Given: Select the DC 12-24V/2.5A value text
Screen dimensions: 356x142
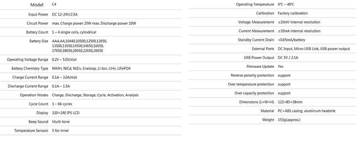Looking at the screenshot, I should (x=65, y=15).
